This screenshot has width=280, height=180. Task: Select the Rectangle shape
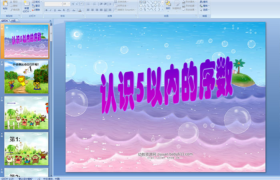point(156,2)
